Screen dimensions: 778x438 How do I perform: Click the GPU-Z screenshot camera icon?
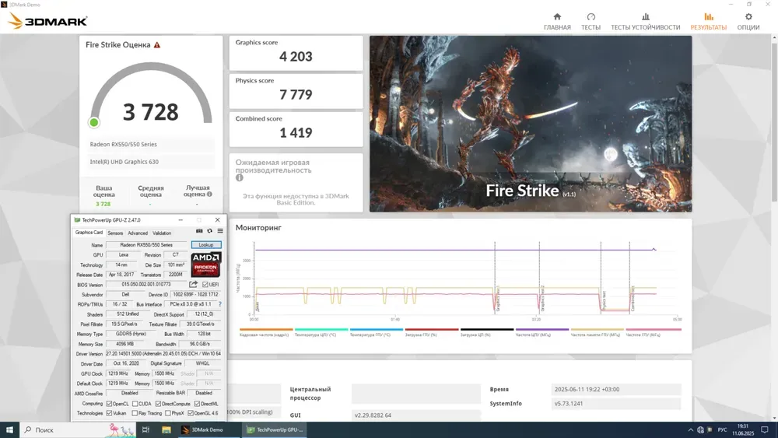click(x=199, y=231)
